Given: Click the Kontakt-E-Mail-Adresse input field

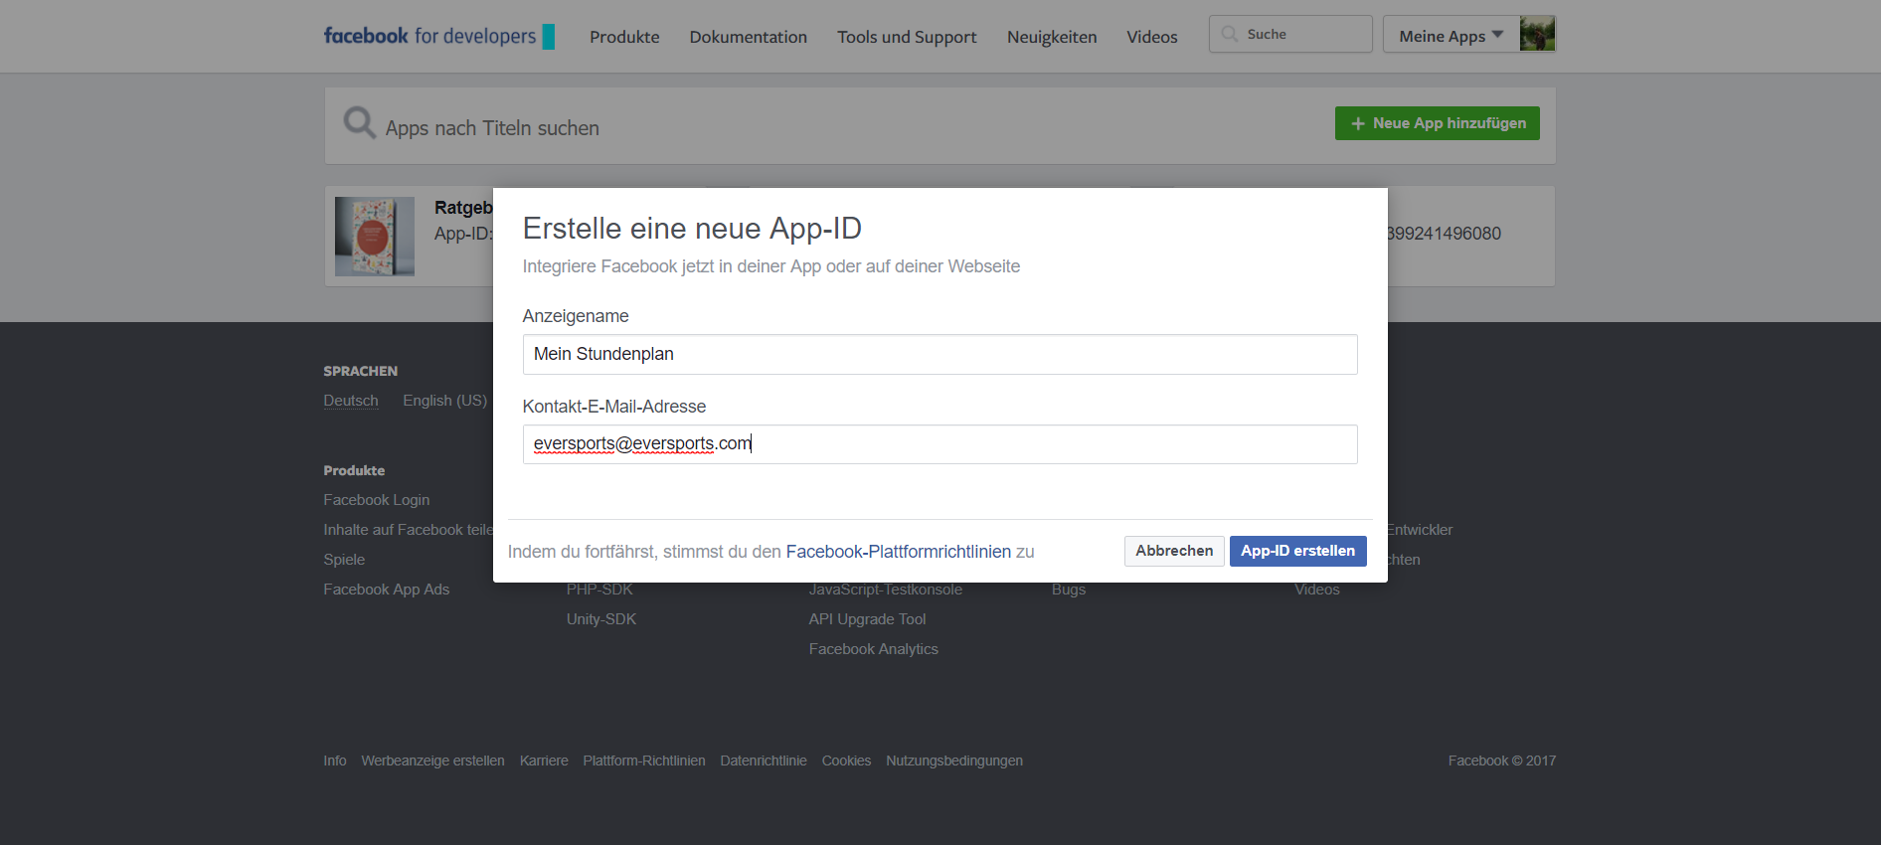Looking at the screenshot, I should point(940,444).
